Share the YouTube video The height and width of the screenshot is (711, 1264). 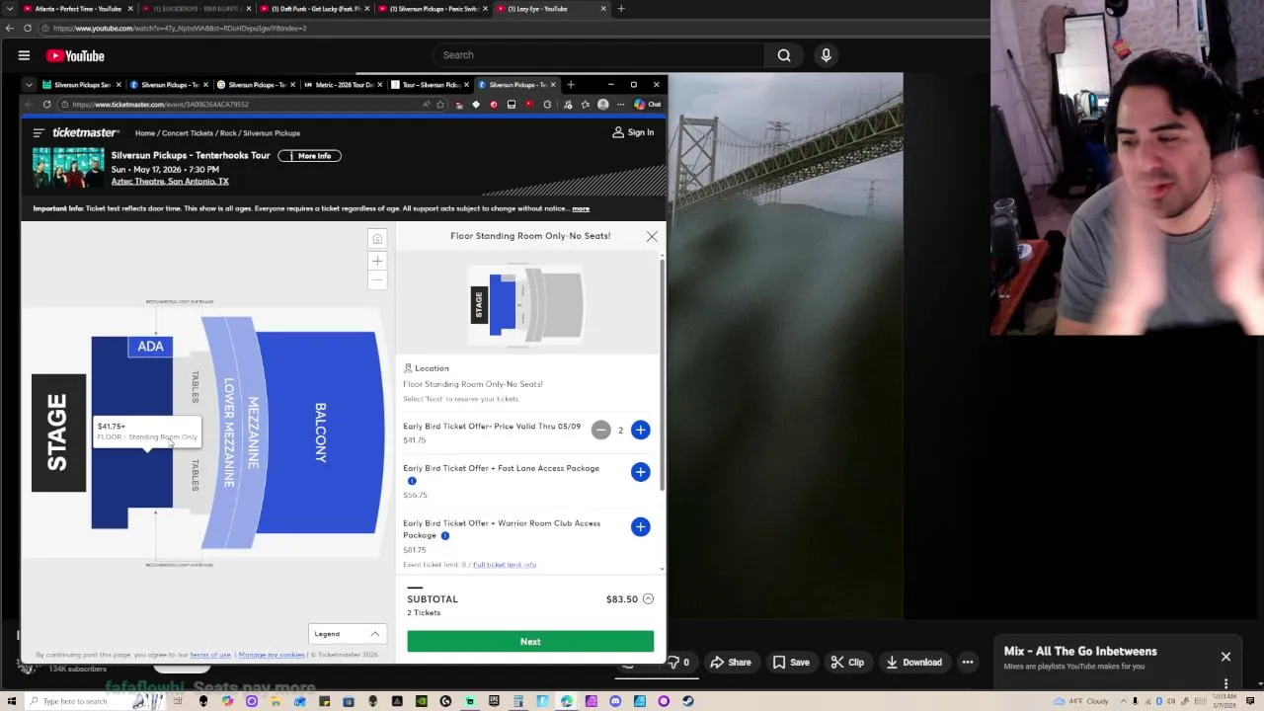pyautogui.click(x=731, y=663)
